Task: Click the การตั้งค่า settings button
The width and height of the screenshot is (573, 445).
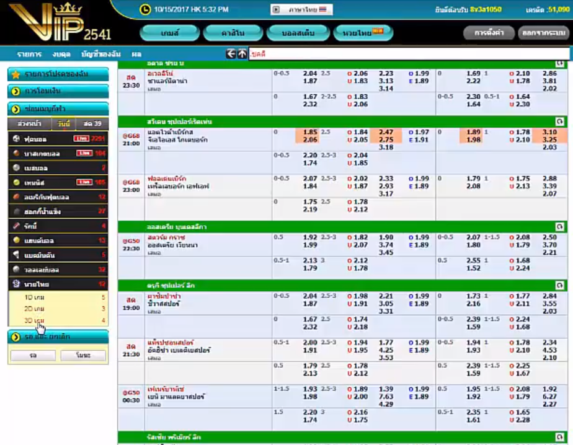Action: [x=489, y=33]
